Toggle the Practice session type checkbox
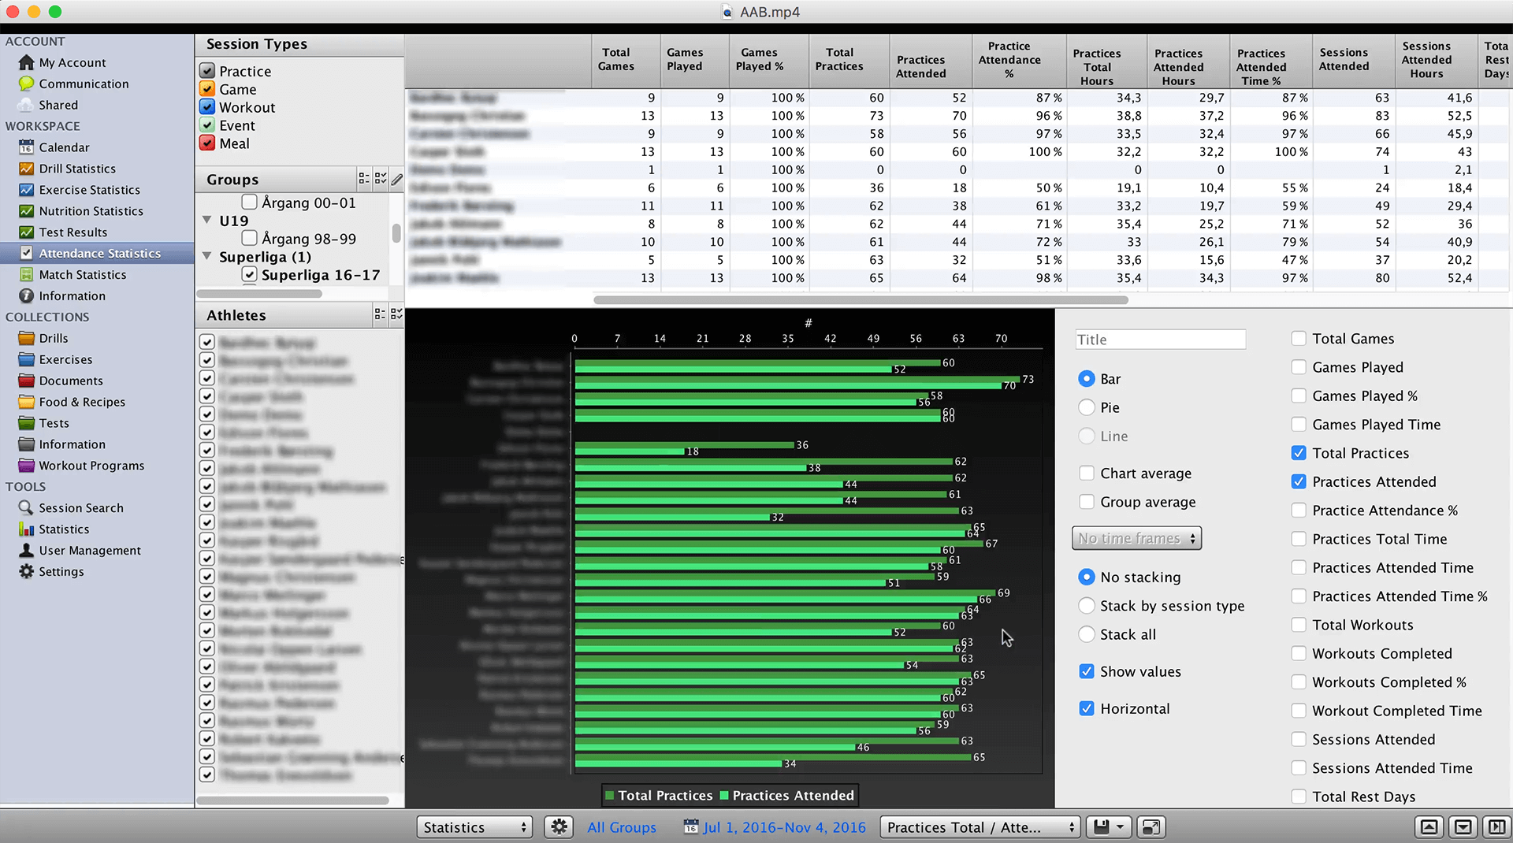The image size is (1513, 843). 207,71
